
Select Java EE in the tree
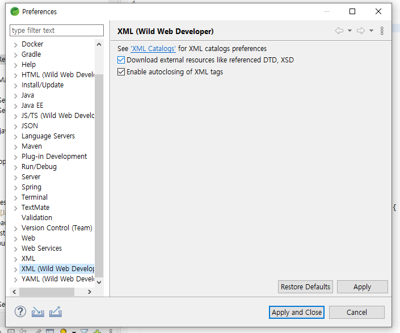pos(32,106)
